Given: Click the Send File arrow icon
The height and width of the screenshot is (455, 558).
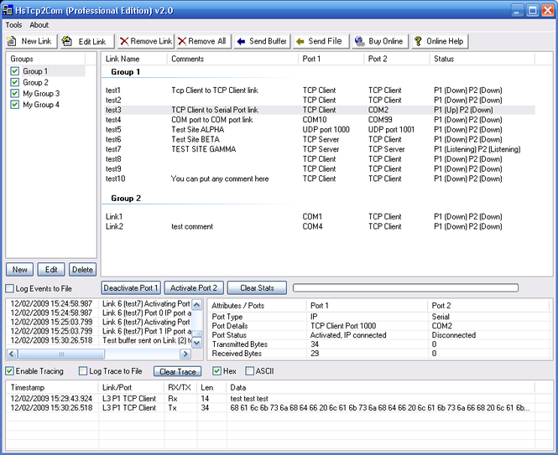Looking at the screenshot, I should (x=299, y=41).
